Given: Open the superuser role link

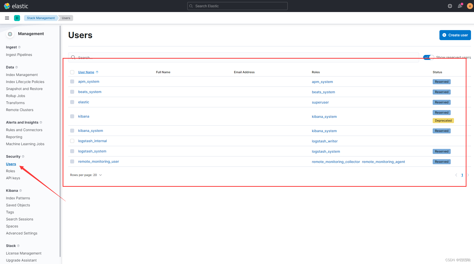Looking at the screenshot, I should [320, 102].
